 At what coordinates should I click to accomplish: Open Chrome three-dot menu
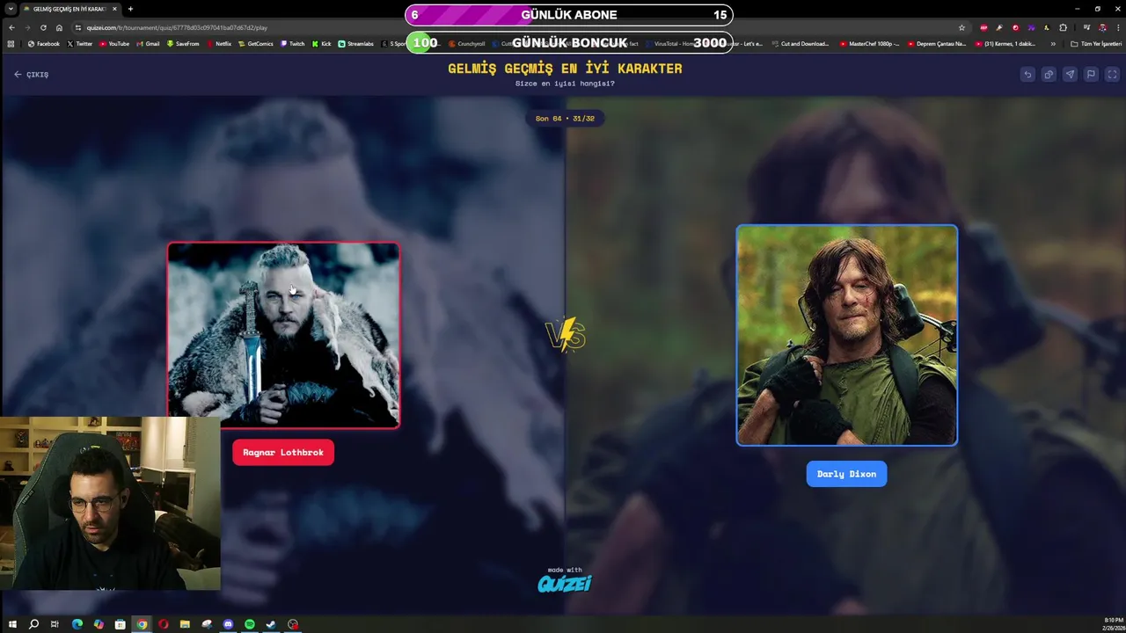tap(1117, 27)
